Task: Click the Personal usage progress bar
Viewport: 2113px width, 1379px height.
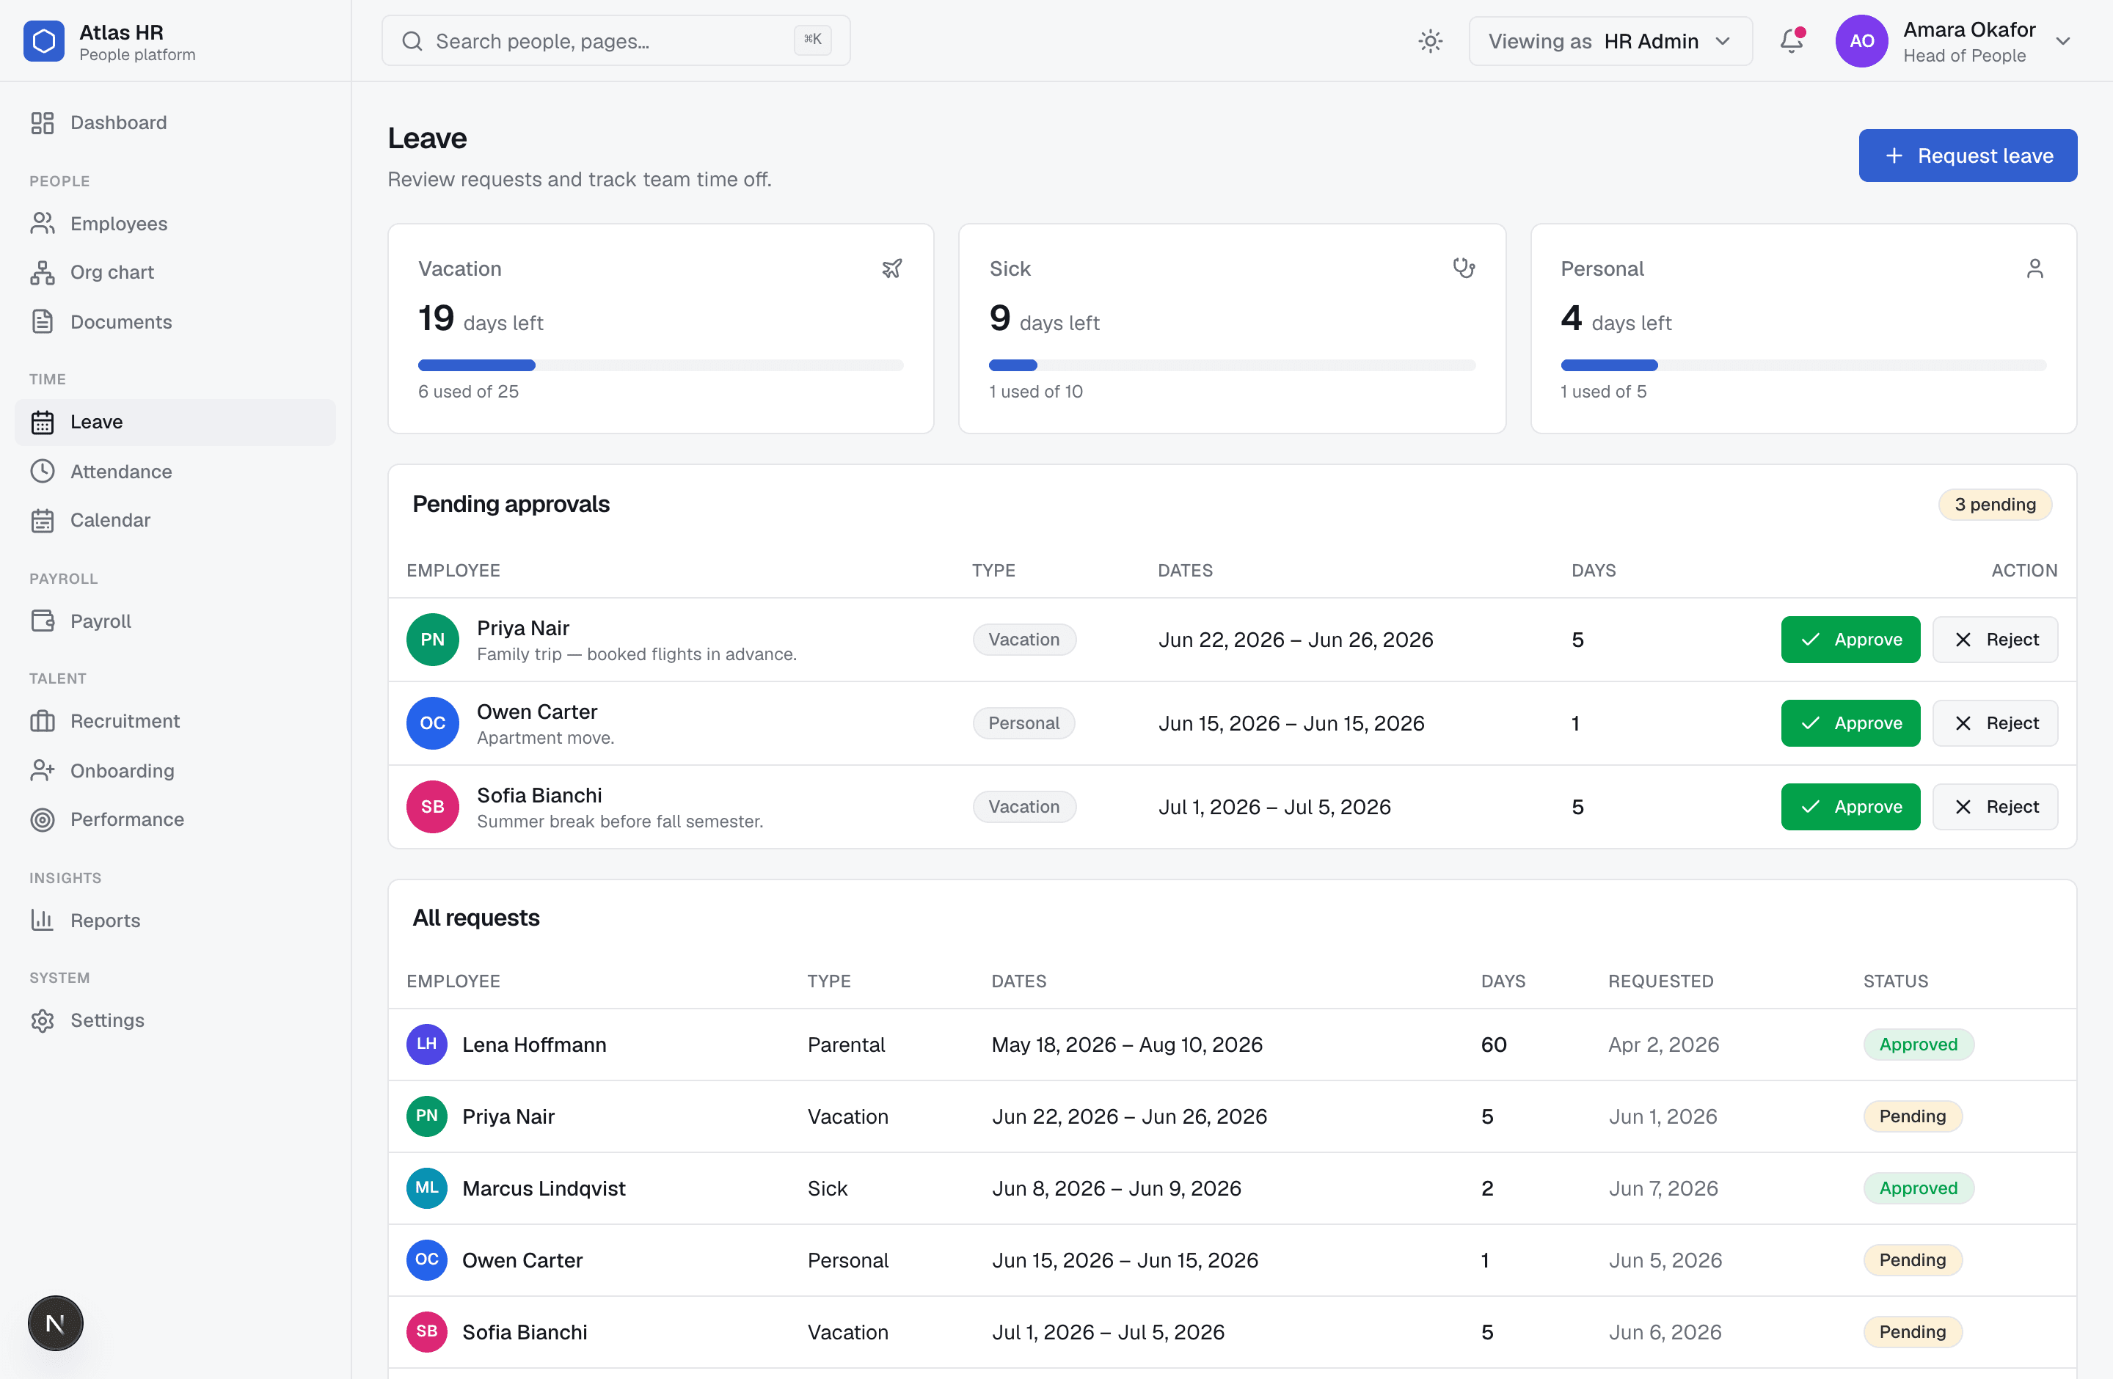Action: point(1803,365)
